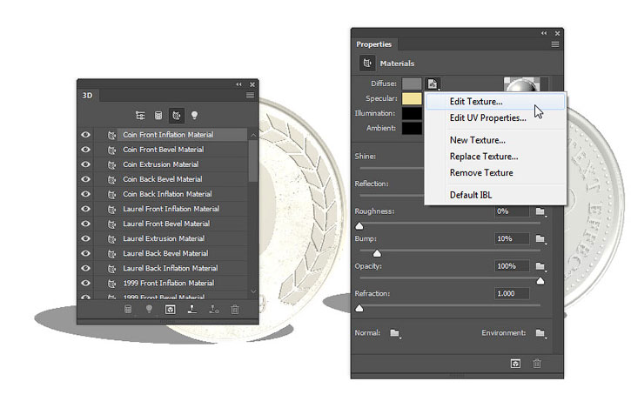Select Laurel Back Bevel Material row
Image resolution: width=631 pixels, height=408 pixels.
click(164, 253)
